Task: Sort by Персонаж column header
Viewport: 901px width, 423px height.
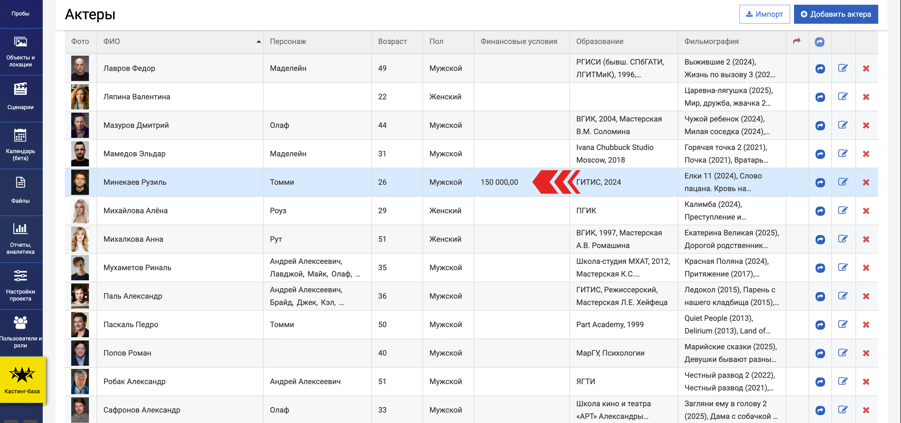Action: click(317, 41)
